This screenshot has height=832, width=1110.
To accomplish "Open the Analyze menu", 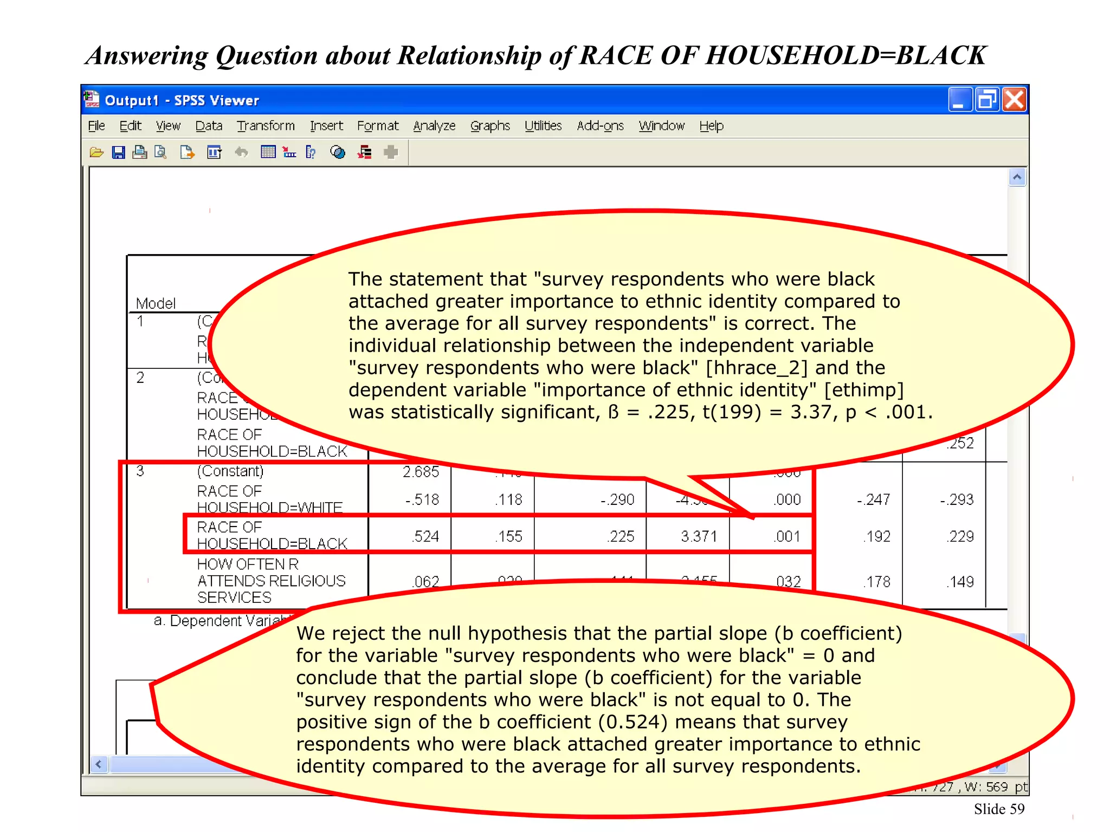I will pyautogui.click(x=434, y=126).
